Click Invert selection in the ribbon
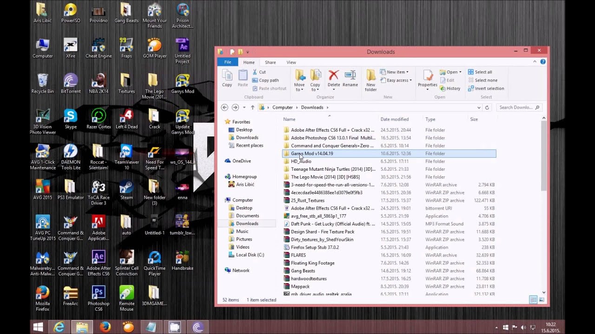This screenshot has height=334, width=595. tap(486, 88)
